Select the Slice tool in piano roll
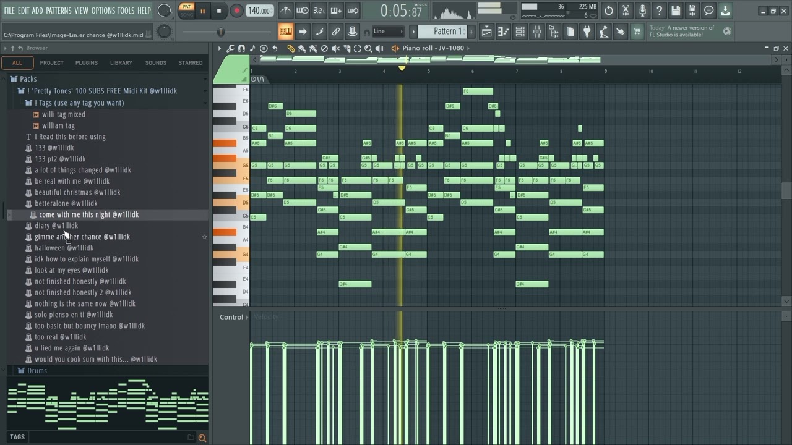This screenshot has height=445, width=792. pyautogui.click(x=346, y=48)
